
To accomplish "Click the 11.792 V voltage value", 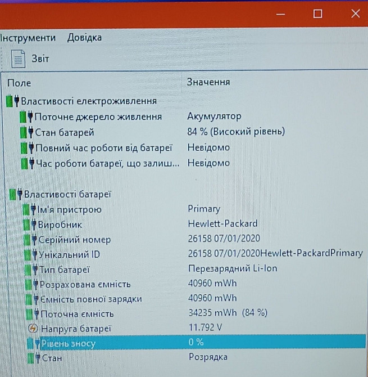I will click(206, 327).
